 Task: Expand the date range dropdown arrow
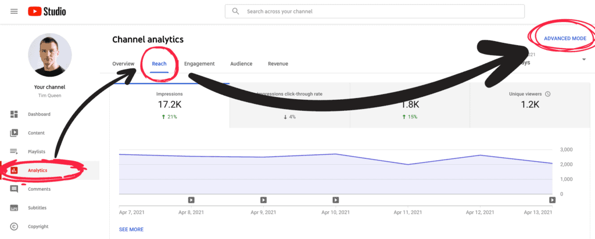[x=583, y=59]
